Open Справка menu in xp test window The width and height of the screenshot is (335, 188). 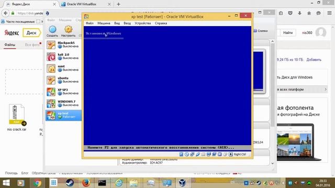tap(161, 23)
